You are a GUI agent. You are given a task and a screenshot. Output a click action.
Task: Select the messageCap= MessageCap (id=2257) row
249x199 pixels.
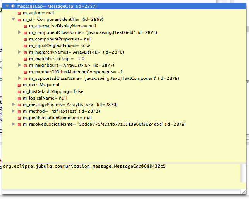click(124, 6)
